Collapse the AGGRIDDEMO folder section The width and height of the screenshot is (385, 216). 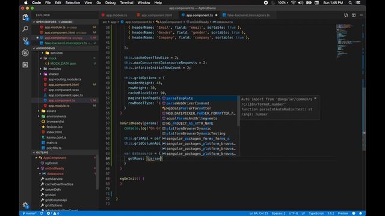pyautogui.click(x=65, y=48)
